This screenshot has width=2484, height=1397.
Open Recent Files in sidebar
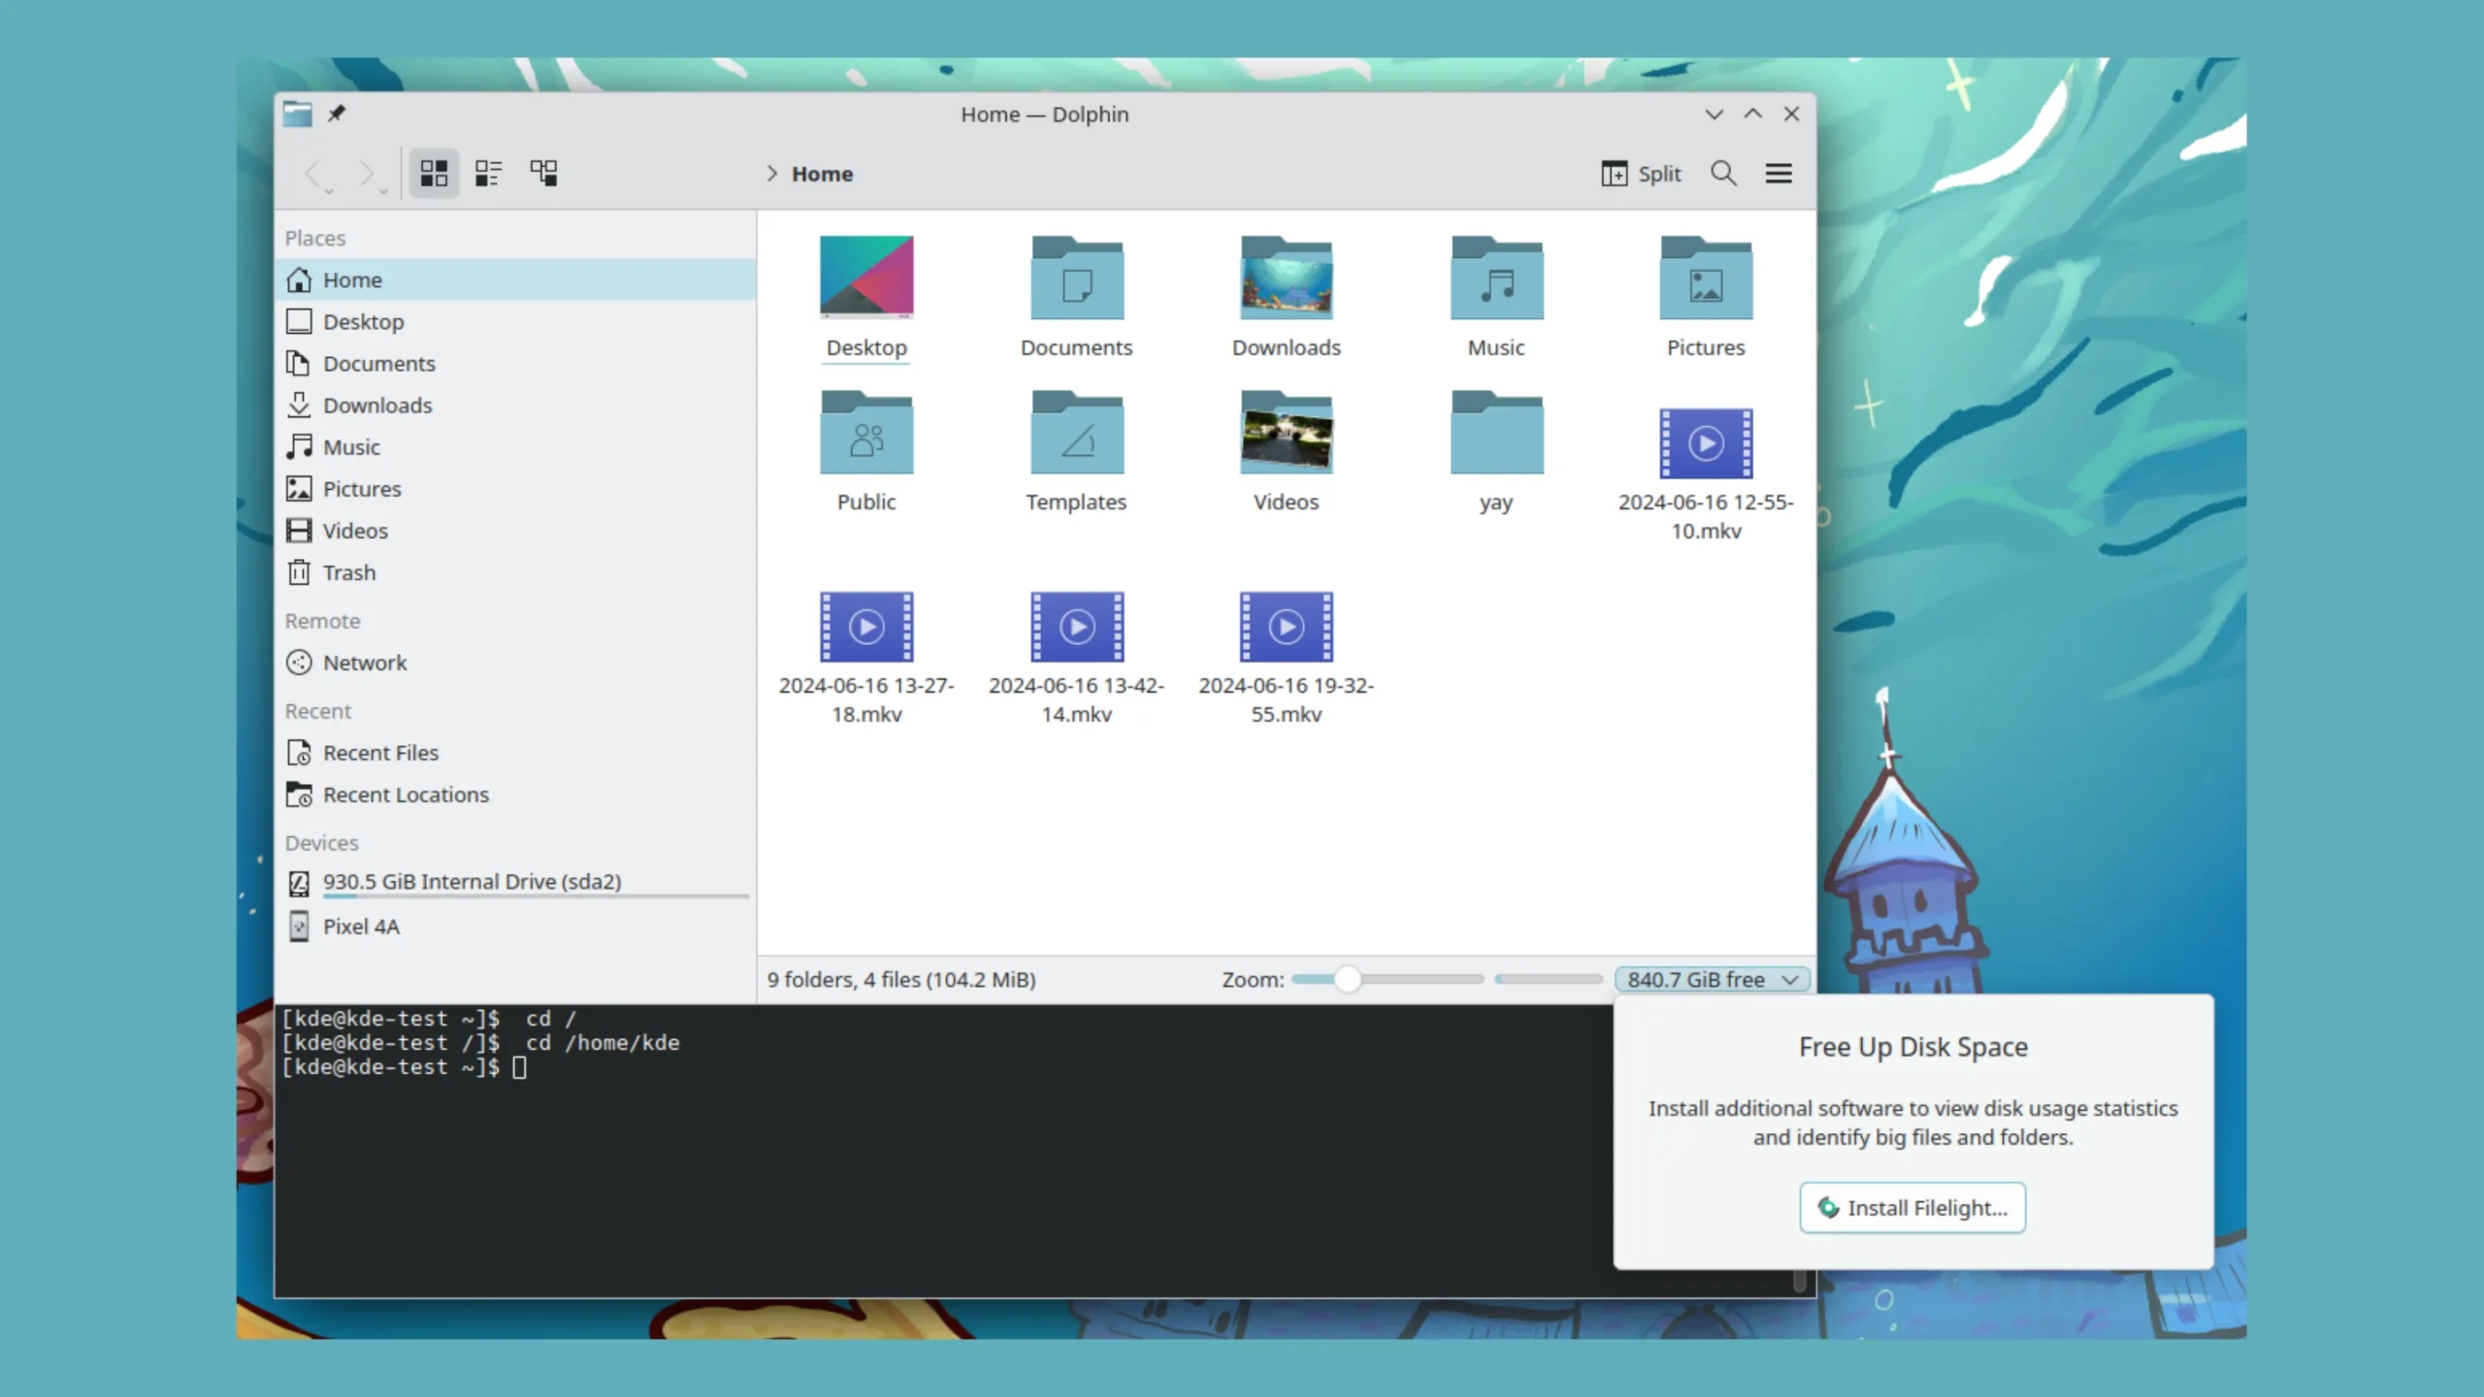point(515,752)
